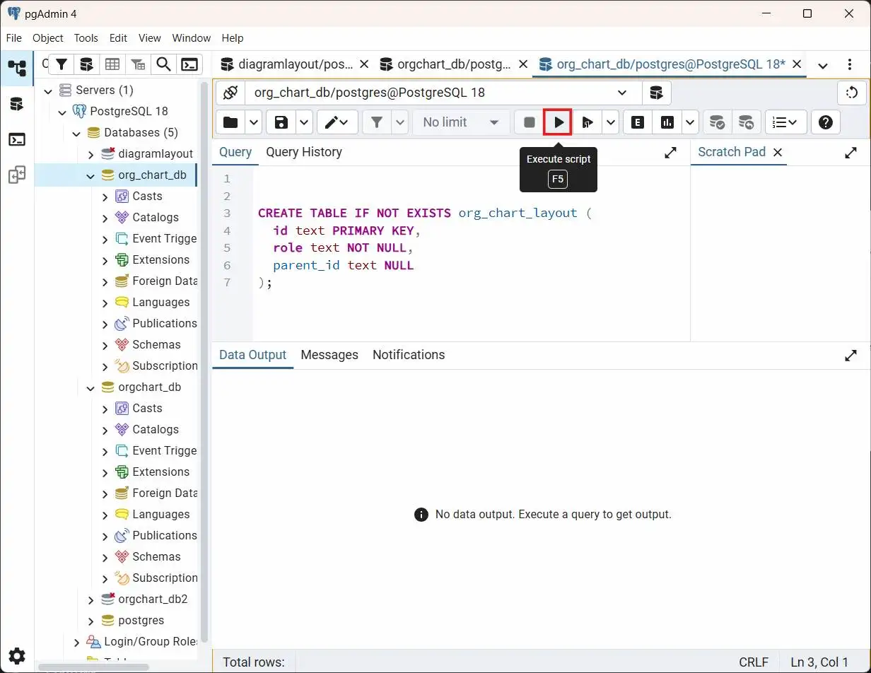Open the connection dropdown org_chart_db/postgres@PostgreSQL 18
Screen dimensions: 871x673
443,93
